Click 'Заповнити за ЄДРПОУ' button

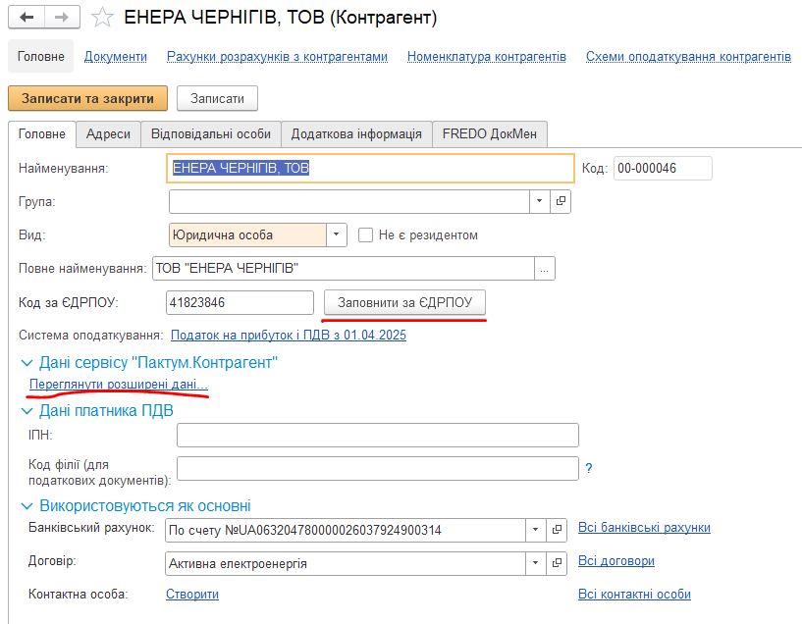[404, 303]
